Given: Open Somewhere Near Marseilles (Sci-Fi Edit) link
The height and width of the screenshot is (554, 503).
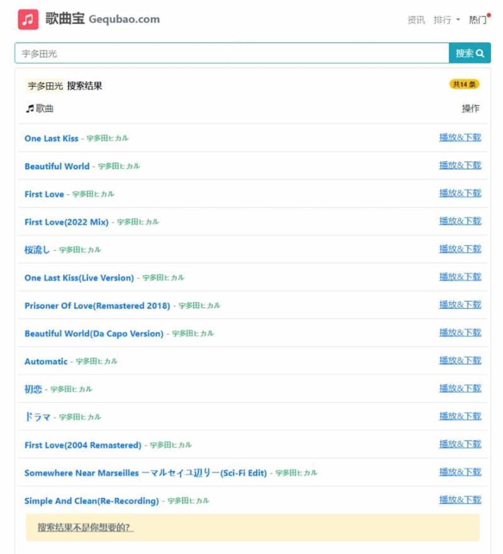Looking at the screenshot, I should 146,473.
